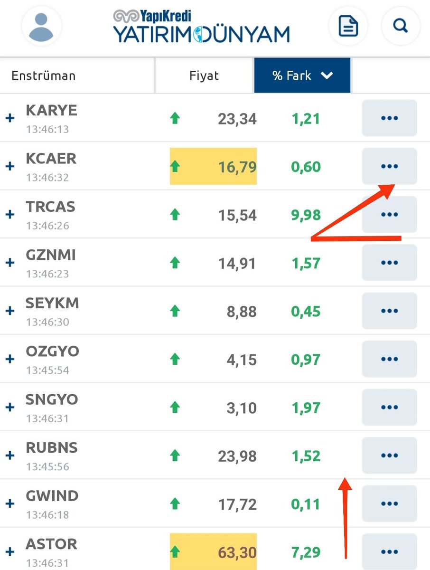Open more options for KARYE
The height and width of the screenshot is (570, 430).
point(389,118)
